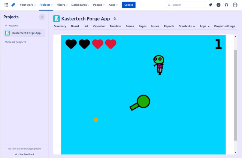The width and height of the screenshot is (242, 158).
Task: Click the Jira logo icon
Action: point(13,5)
